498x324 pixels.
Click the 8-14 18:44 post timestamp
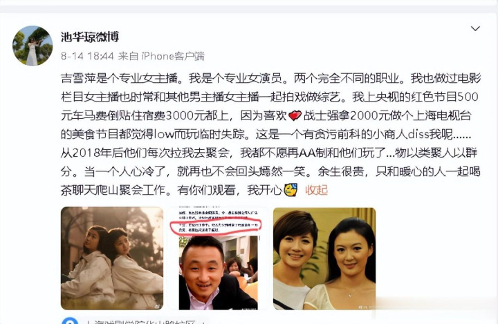pos(87,56)
